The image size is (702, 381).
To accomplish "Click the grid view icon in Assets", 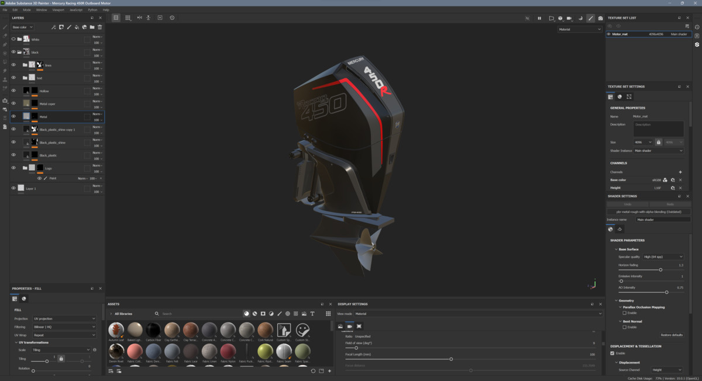I will pyautogui.click(x=328, y=314).
